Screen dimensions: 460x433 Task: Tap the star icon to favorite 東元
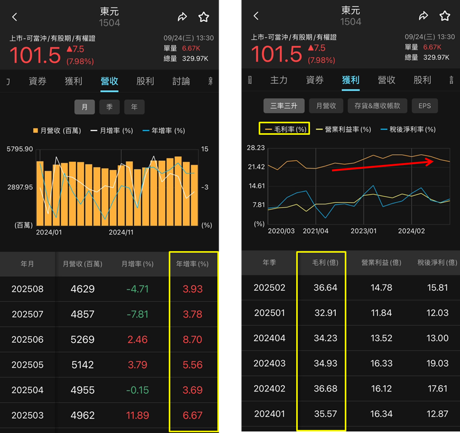pos(204,16)
